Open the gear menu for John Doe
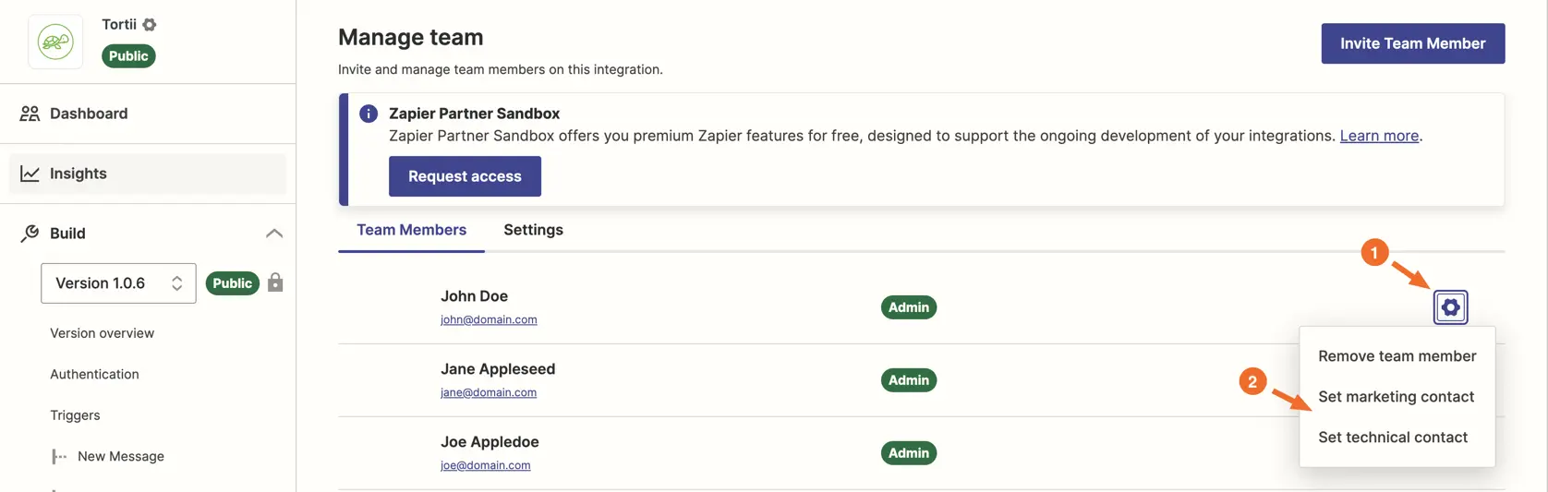Image resolution: width=1548 pixels, height=492 pixels. [x=1450, y=307]
